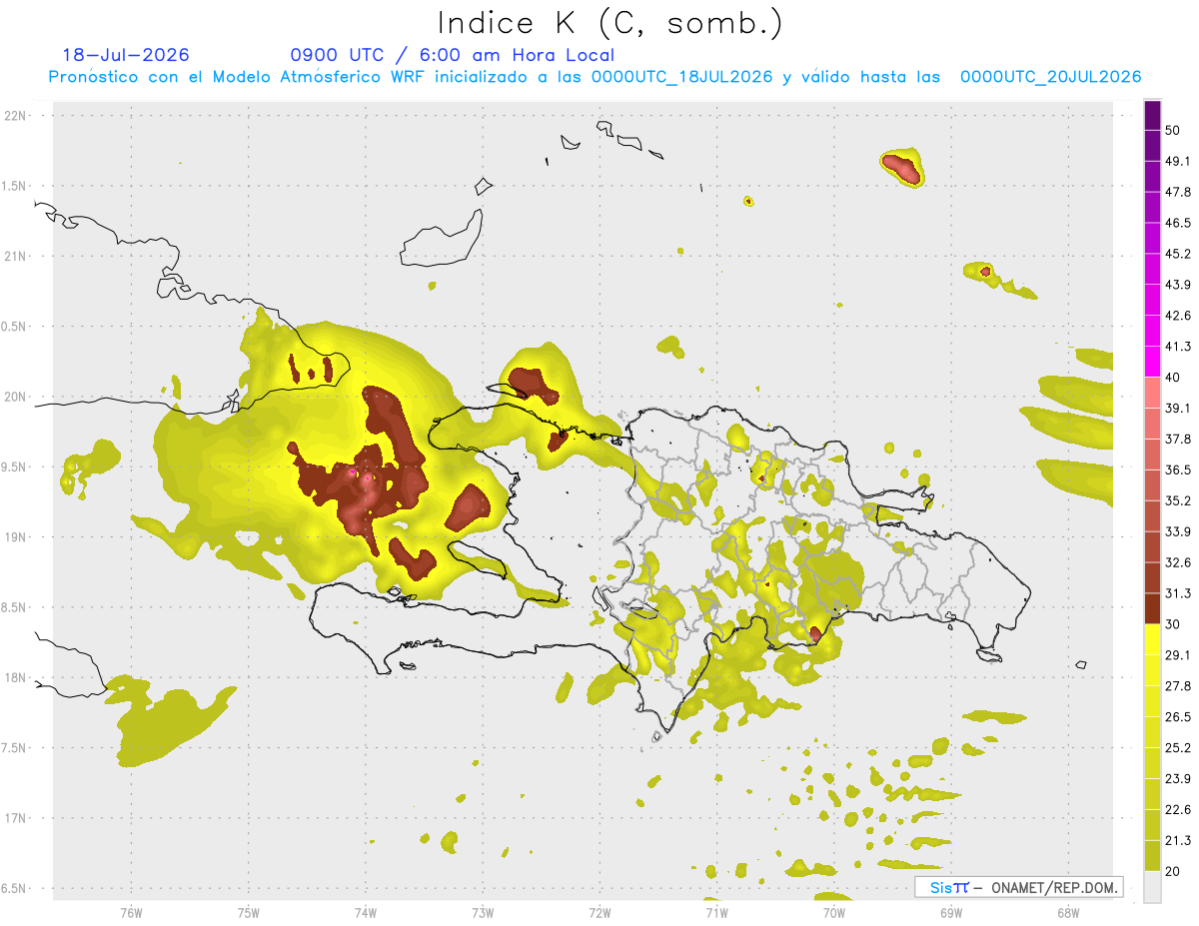Image resolution: width=1199 pixels, height=926 pixels.
Task: Click the "Indice K (C, somb.)" chart title
Action: [609, 23]
